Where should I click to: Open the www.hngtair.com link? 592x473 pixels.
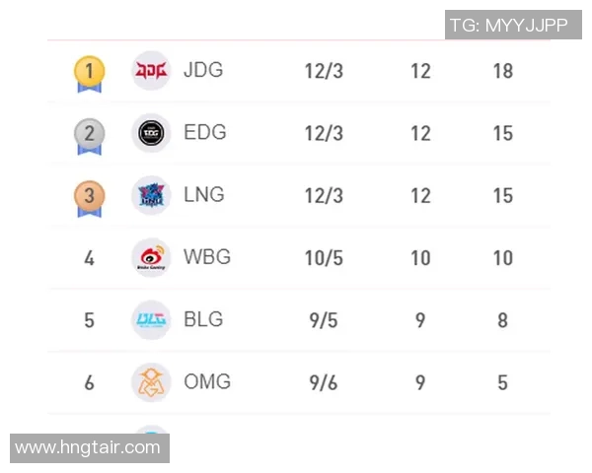88,447
